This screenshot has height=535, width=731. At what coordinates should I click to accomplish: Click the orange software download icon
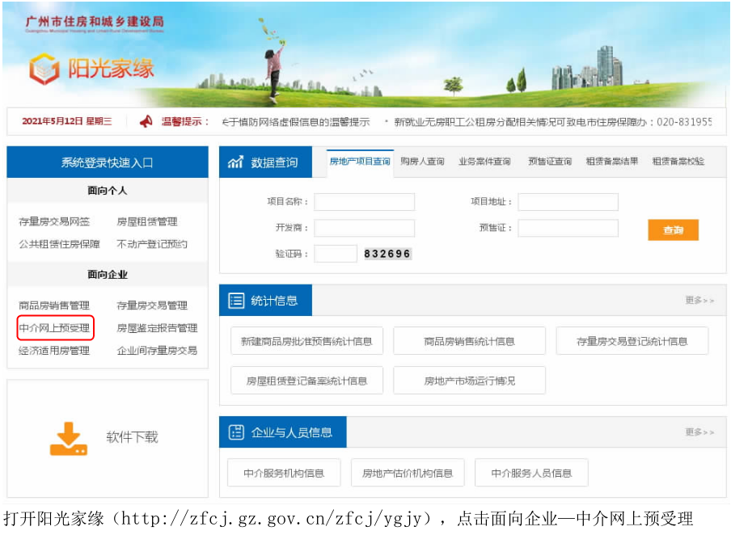click(x=69, y=438)
